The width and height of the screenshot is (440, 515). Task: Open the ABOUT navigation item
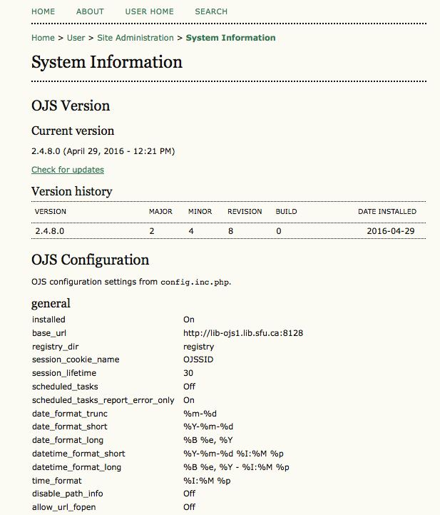point(90,11)
